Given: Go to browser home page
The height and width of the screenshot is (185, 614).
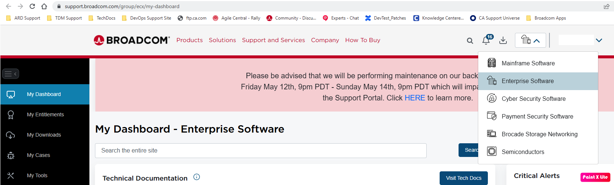Looking at the screenshot, I should (44, 6).
